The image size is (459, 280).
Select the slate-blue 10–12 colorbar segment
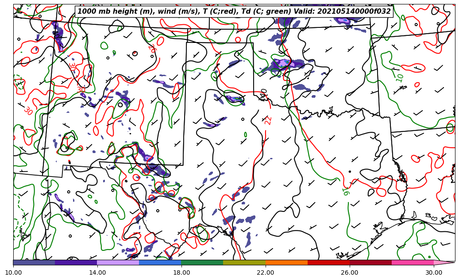pos(34,262)
